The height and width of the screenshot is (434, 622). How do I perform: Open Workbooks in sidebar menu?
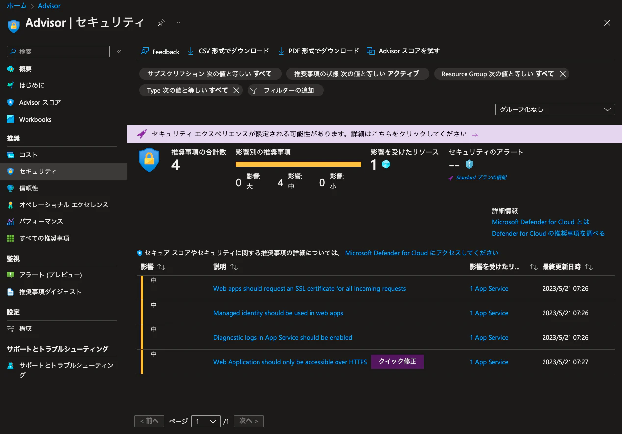pyautogui.click(x=63, y=119)
